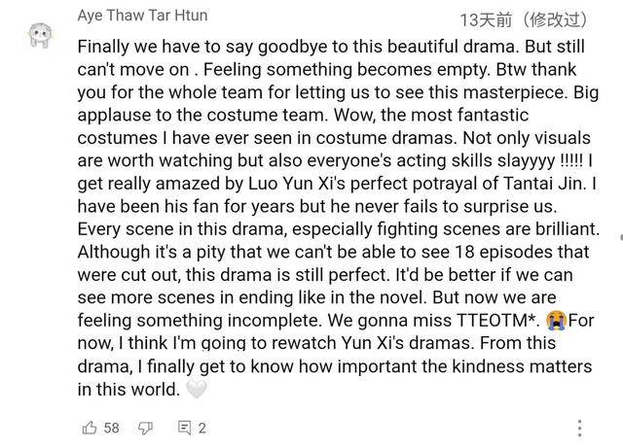Dislike the comment with the thumbs-down icon
The width and height of the screenshot is (623, 448).
145,429
